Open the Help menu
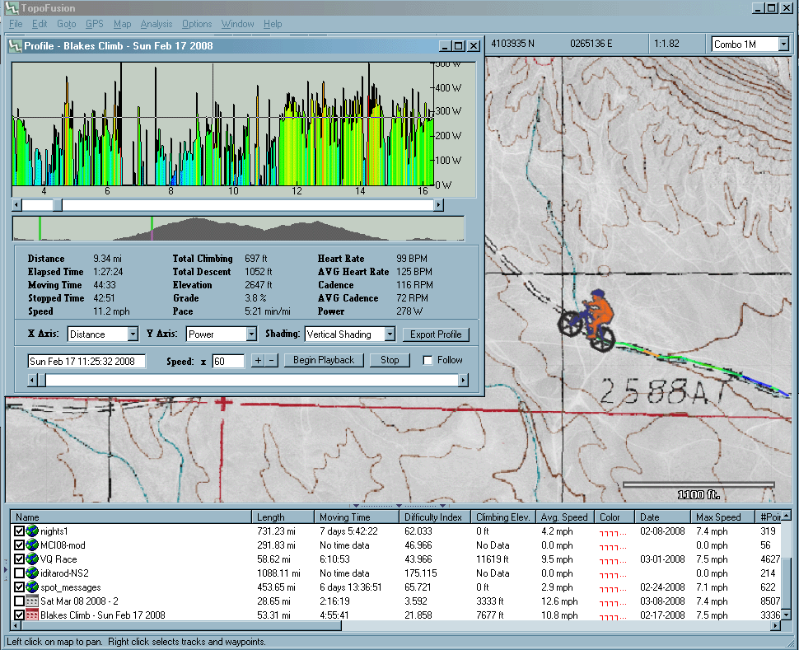The width and height of the screenshot is (799, 650). pyautogui.click(x=273, y=24)
